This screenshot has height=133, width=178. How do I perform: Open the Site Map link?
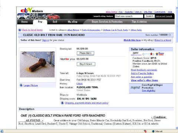(148, 12)
